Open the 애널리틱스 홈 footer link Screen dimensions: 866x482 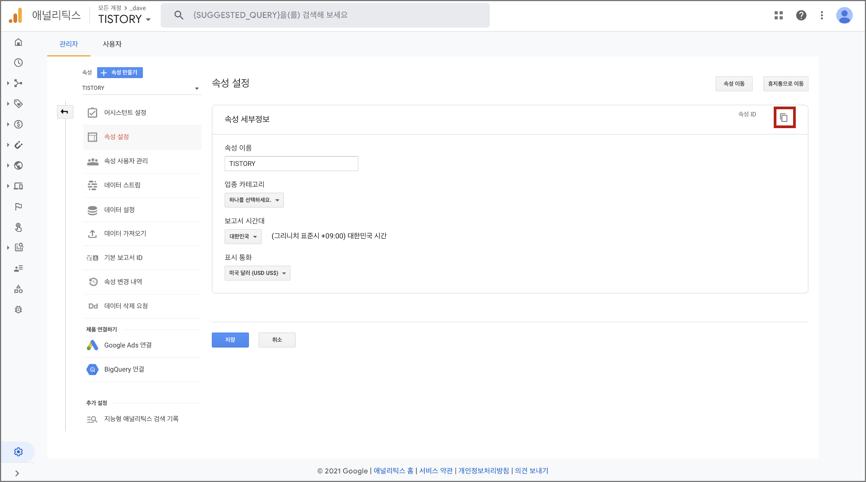tap(393, 471)
